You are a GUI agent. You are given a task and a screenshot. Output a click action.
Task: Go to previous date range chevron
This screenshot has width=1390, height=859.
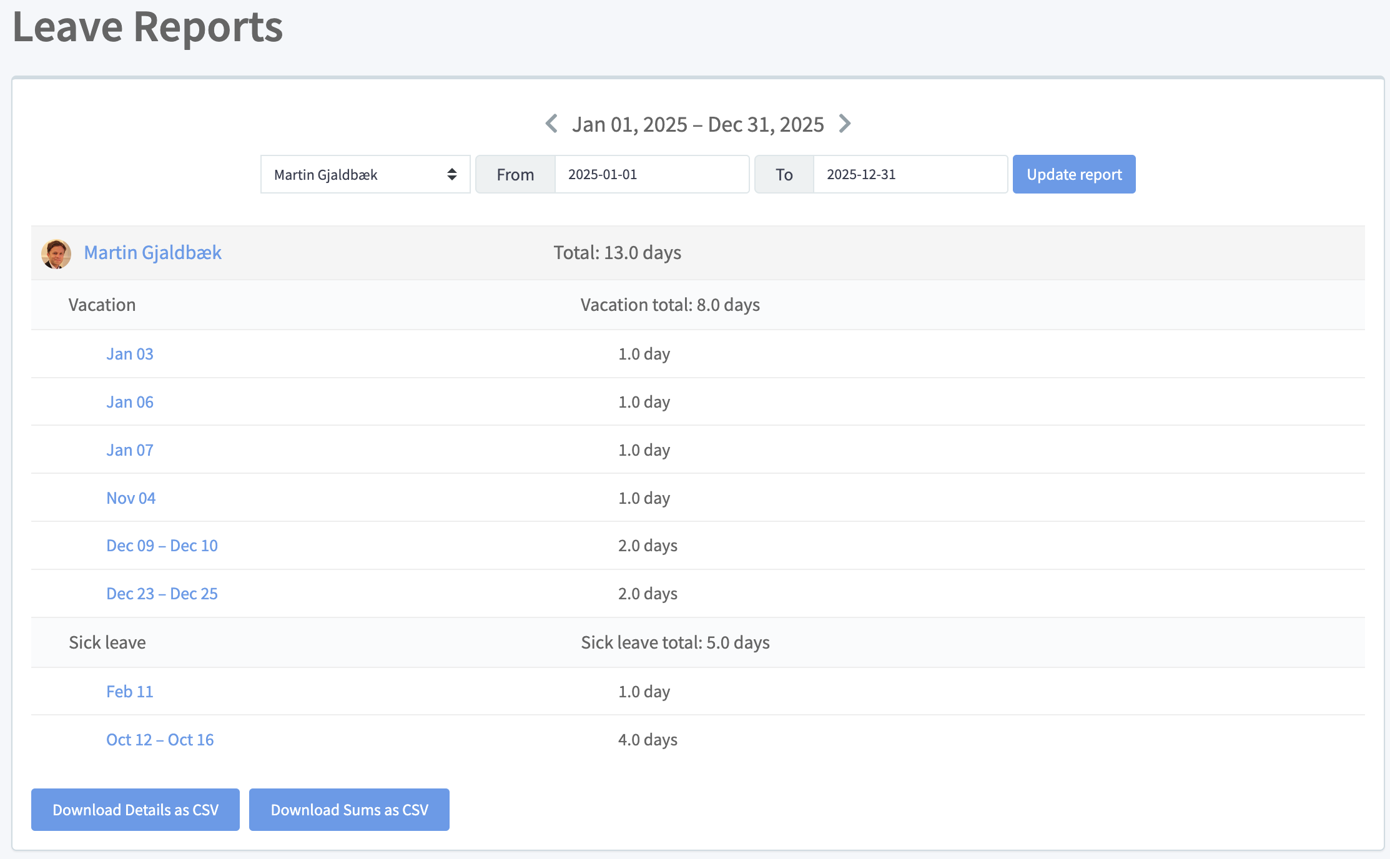click(551, 124)
